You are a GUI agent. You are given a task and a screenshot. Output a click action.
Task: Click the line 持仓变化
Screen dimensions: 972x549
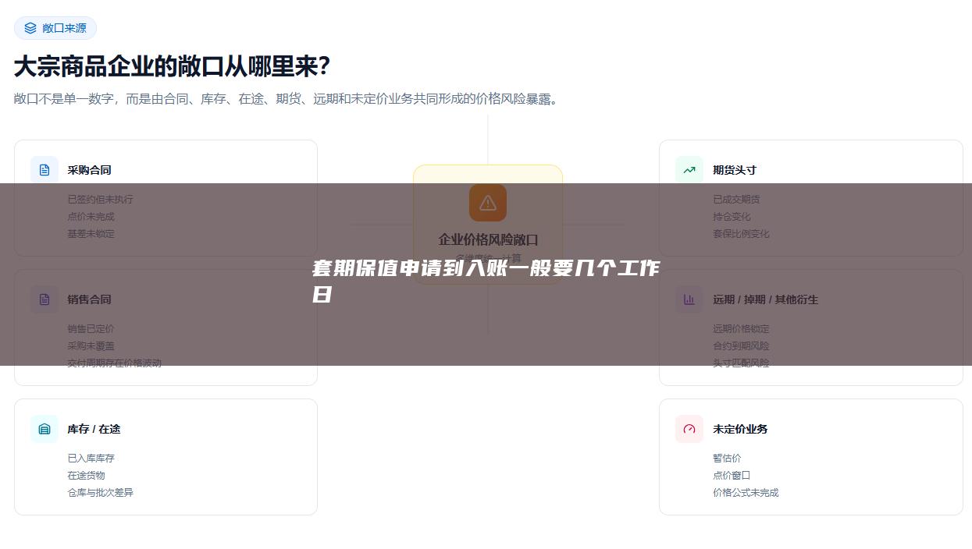click(732, 217)
